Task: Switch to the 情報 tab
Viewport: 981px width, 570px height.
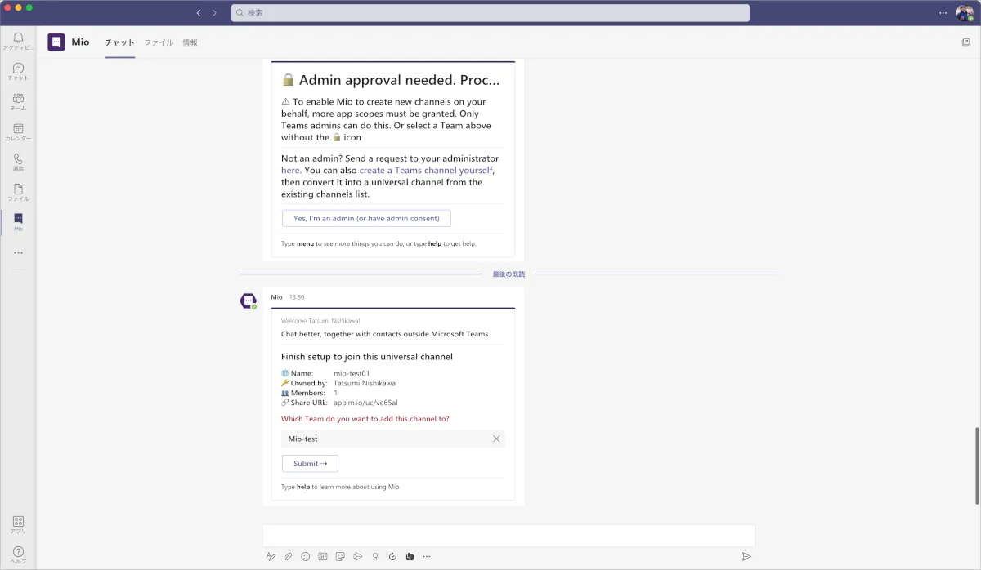Action: pos(190,42)
